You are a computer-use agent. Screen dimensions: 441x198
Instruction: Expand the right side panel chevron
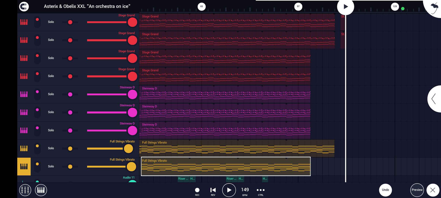pos(434,99)
